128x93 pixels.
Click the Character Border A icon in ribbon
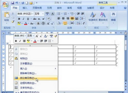(x=52, y=14)
